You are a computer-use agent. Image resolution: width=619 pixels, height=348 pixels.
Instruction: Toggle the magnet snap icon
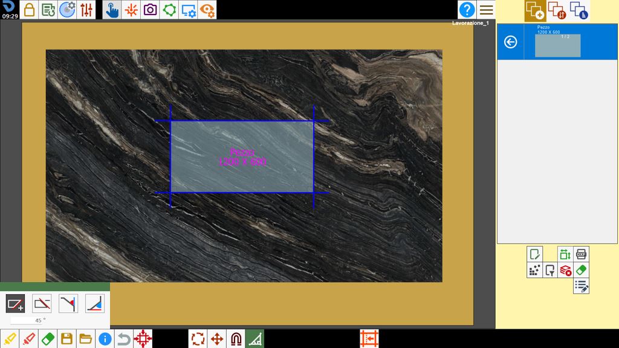236,339
